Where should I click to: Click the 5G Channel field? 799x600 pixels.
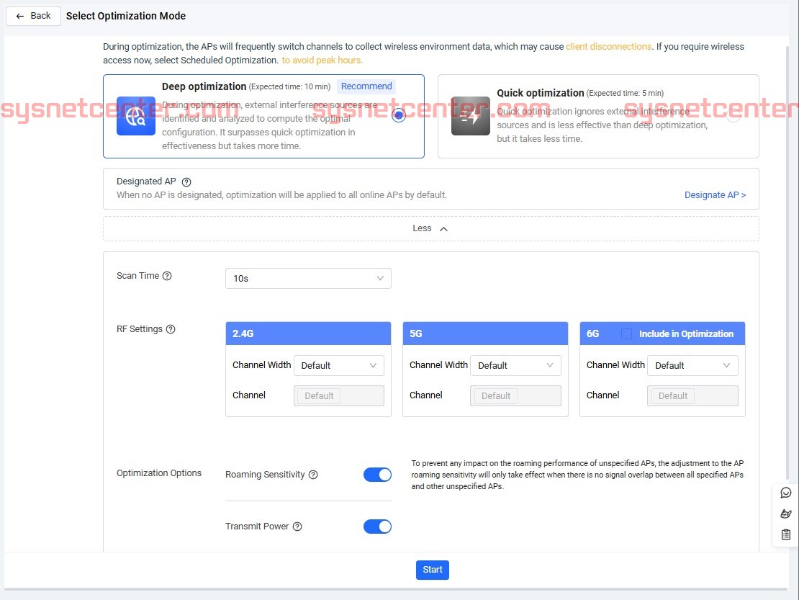pyautogui.click(x=515, y=395)
